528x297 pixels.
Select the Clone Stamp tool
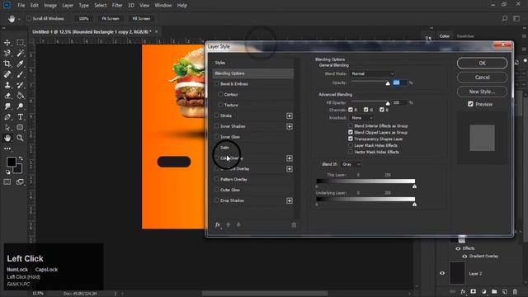coord(7,85)
